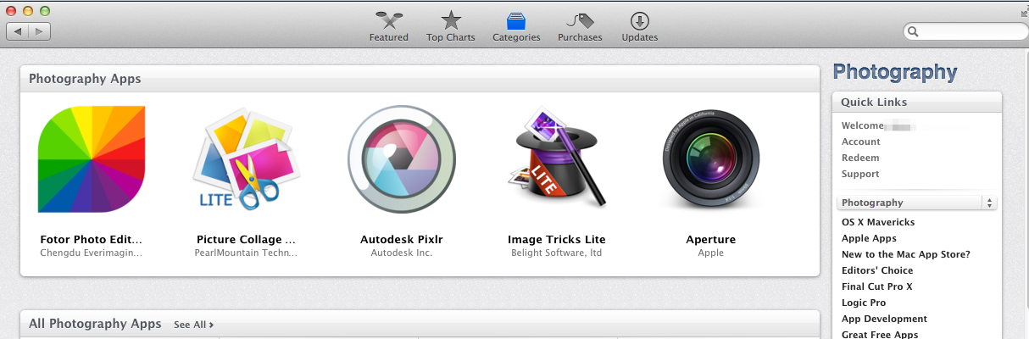
Task: Open Aperture camera lens icon
Action: coord(710,159)
